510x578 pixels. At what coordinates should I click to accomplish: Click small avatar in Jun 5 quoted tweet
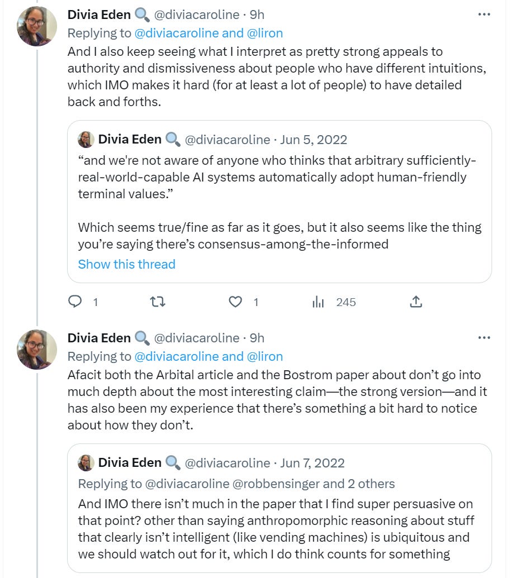click(x=86, y=139)
